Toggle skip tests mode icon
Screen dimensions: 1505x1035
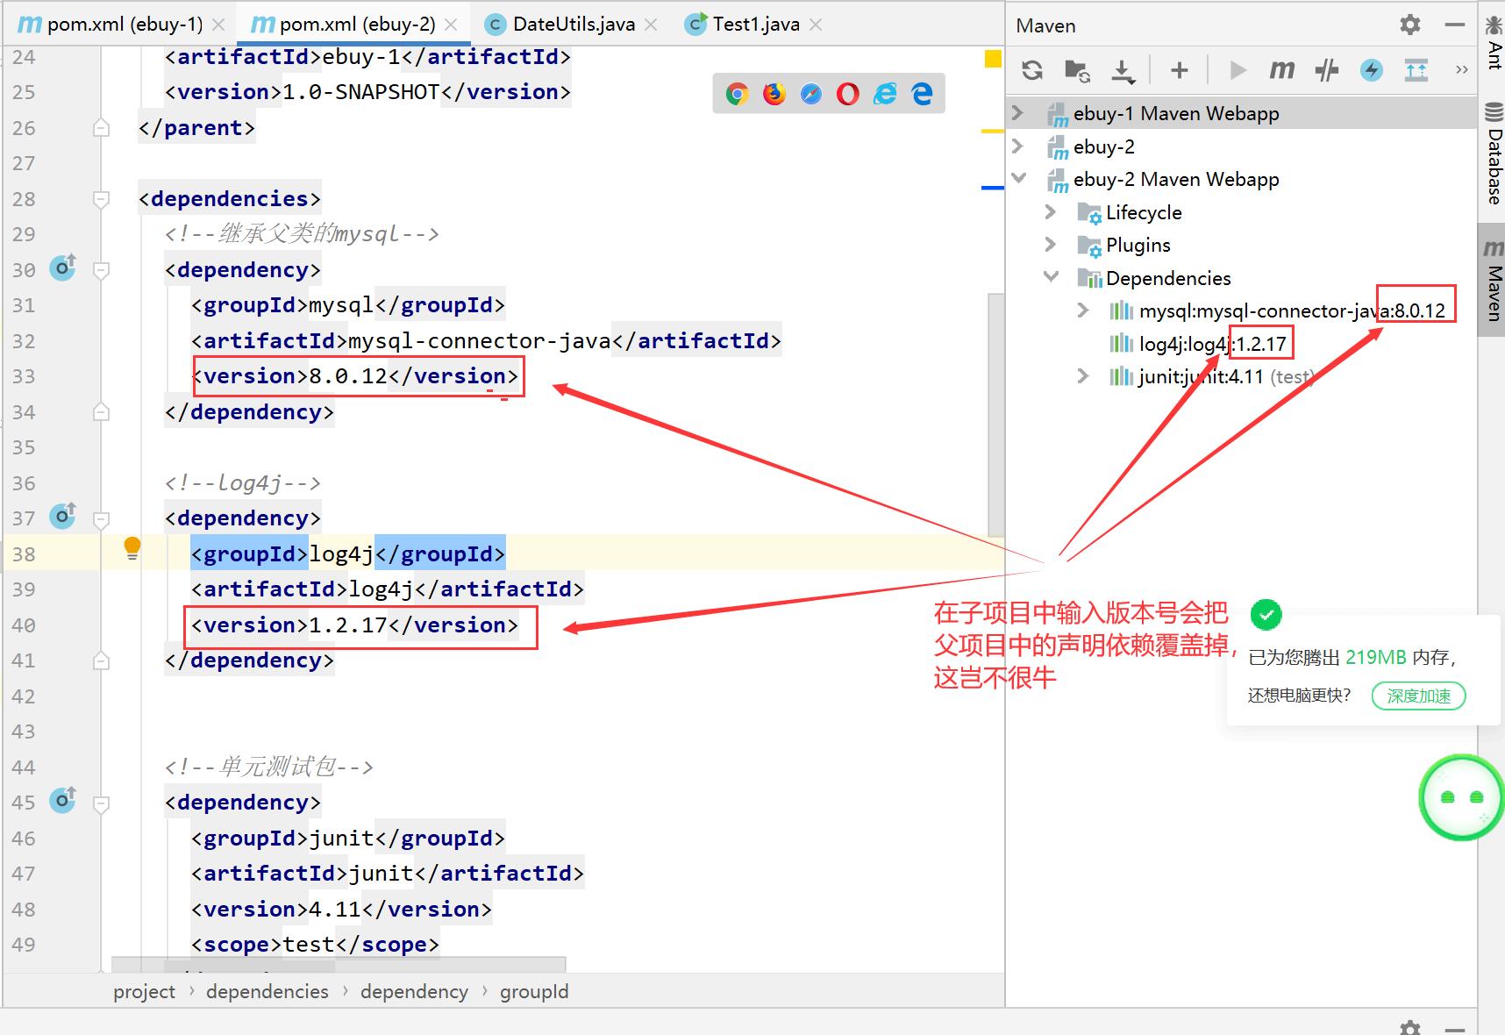[1327, 70]
